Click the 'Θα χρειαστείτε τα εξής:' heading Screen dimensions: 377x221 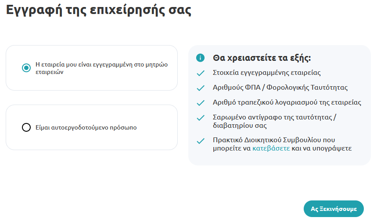tap(262, 58)
